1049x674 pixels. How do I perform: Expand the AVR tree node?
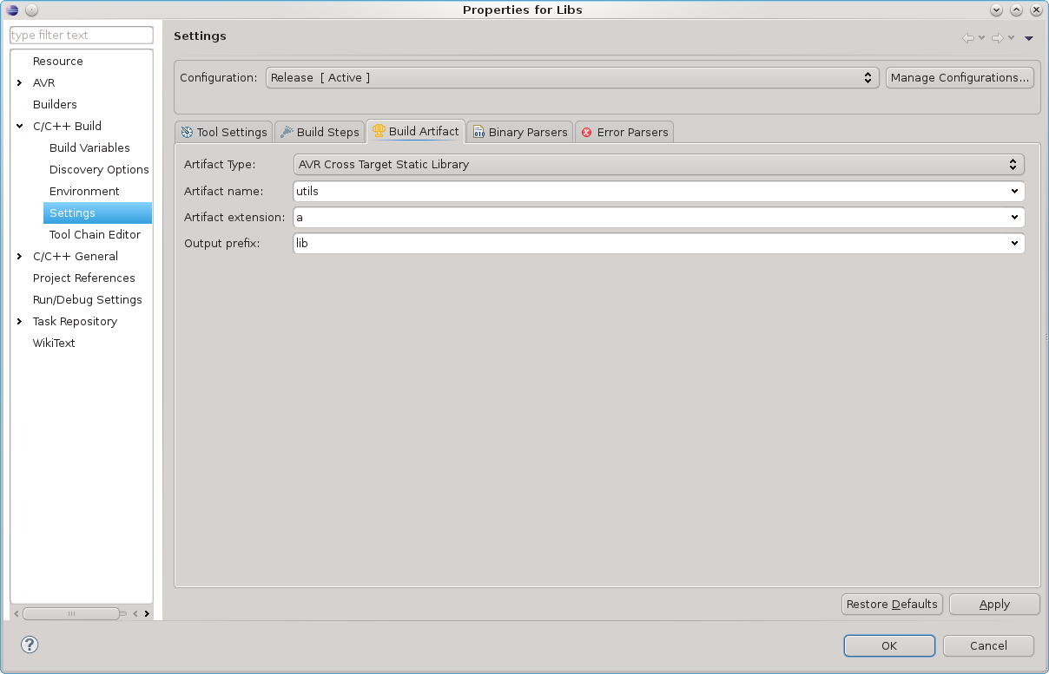tap(19, 82)
